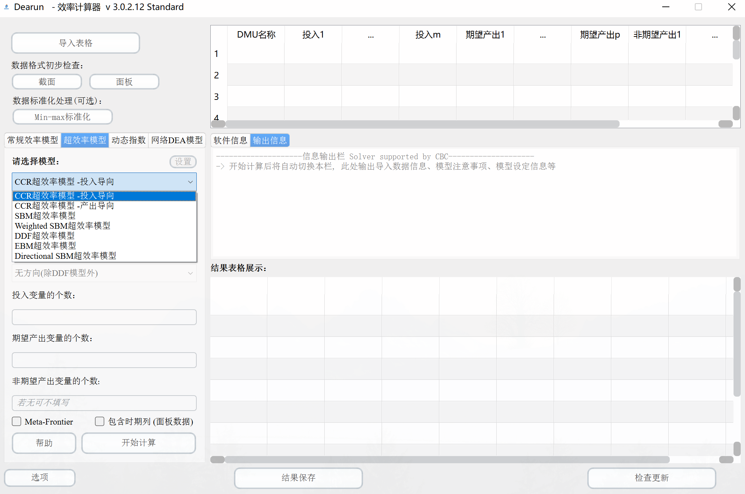Image resolution: width=745 pixels, height=494 pixels.
Task: Click the 投入变量的个数 input field
Action: [104, 317]
